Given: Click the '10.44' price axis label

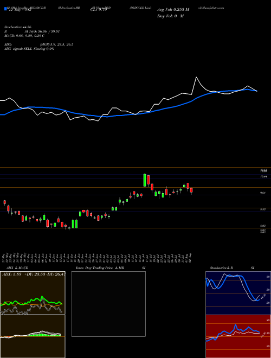Looking at the screenshot, I should click(x=263, y=177).
